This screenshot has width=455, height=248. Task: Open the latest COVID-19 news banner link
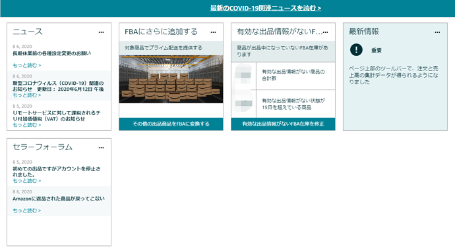tap(266, 8)
